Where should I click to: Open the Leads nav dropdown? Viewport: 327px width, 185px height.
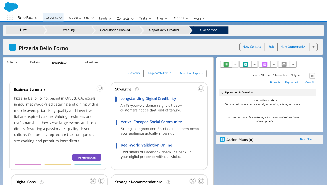coord(110,18)
